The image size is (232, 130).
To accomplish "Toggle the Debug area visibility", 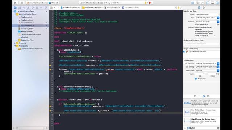I will point(212,3).
